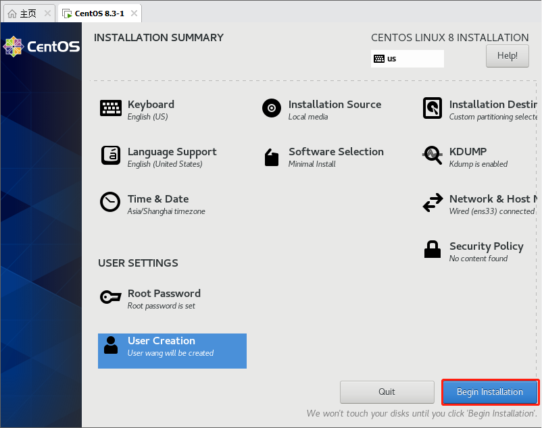This screenshot has height=428, width=542.
Task: Click the Time & Date clock icon
Action: coord(110,202)
